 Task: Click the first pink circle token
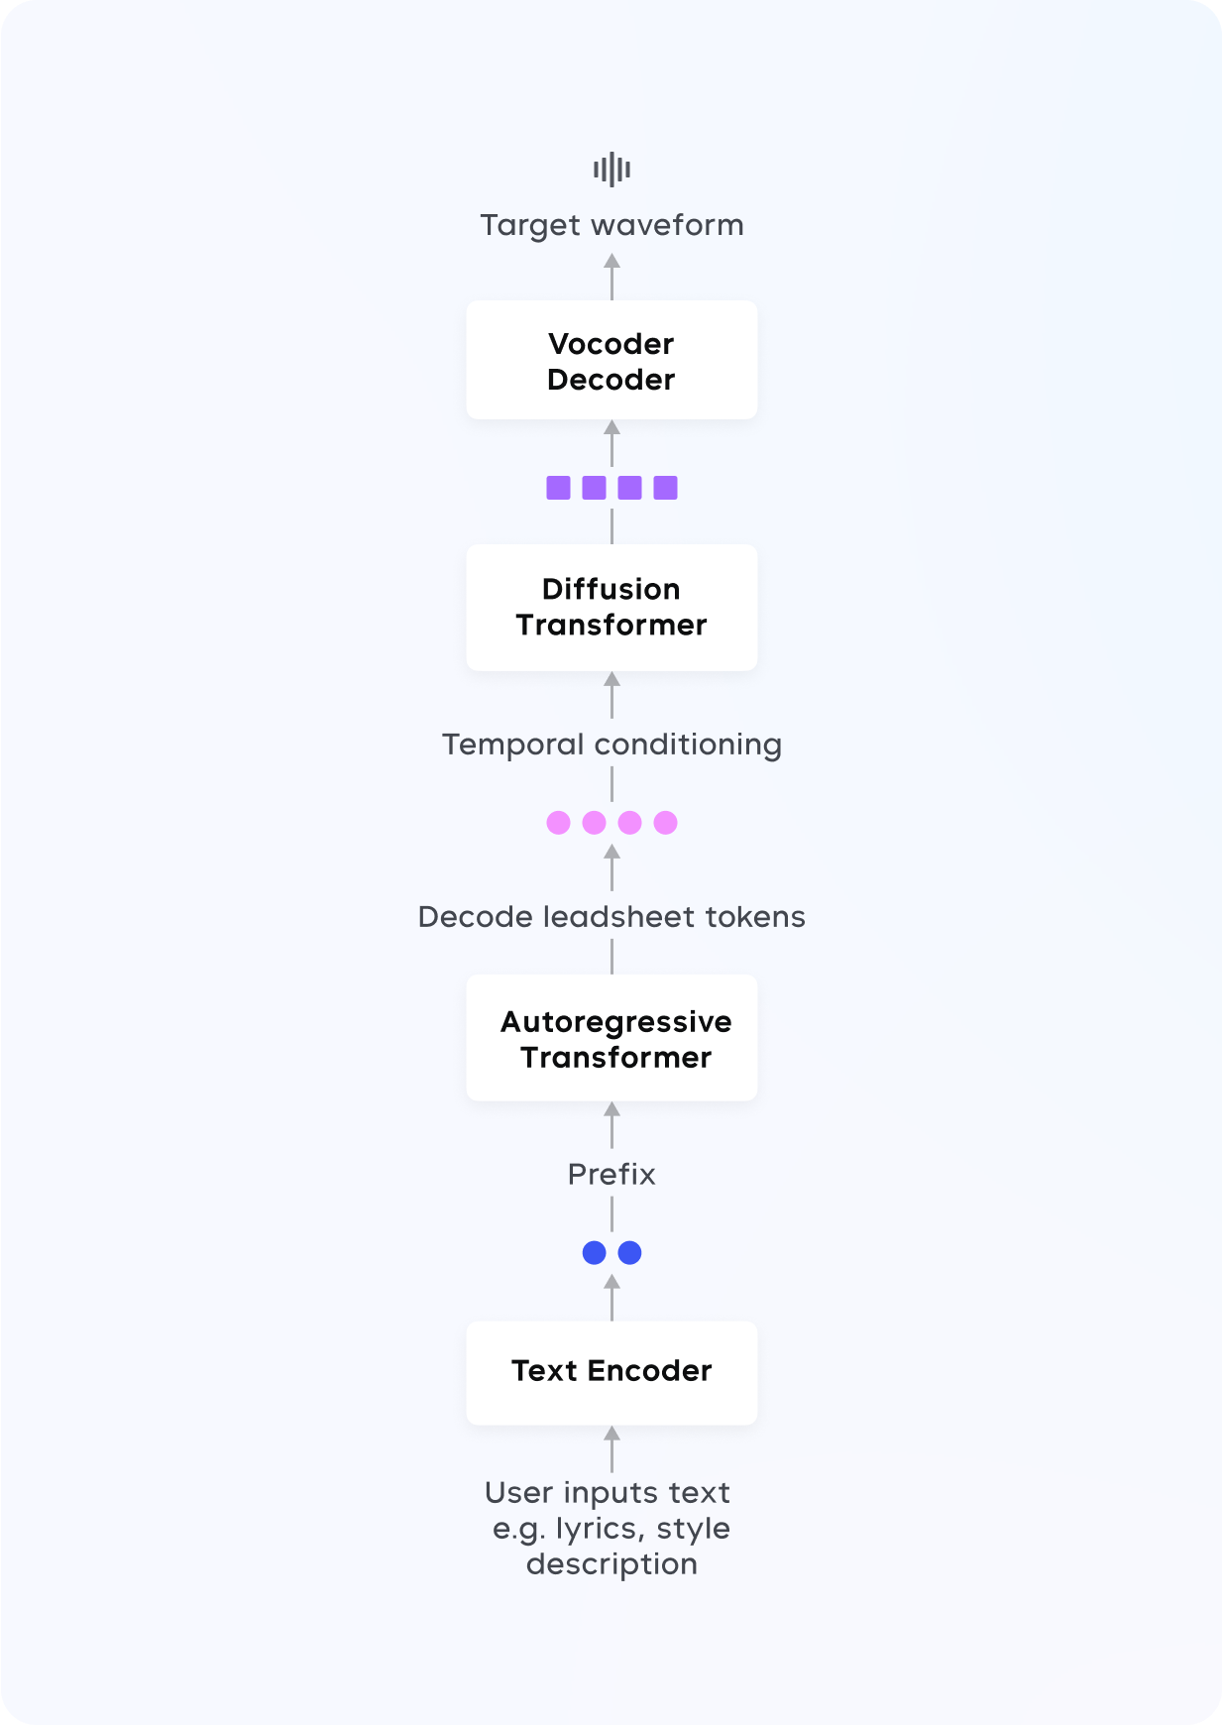point(558,823)
